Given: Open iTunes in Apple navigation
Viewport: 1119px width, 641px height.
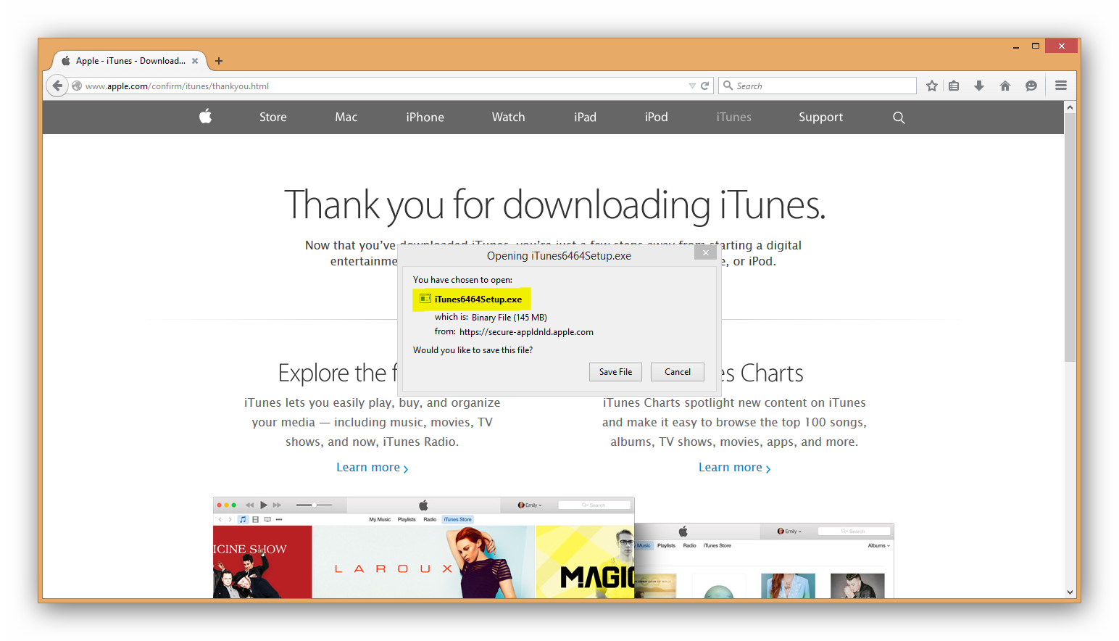Looking at the screenshot, I should [734, 117].
